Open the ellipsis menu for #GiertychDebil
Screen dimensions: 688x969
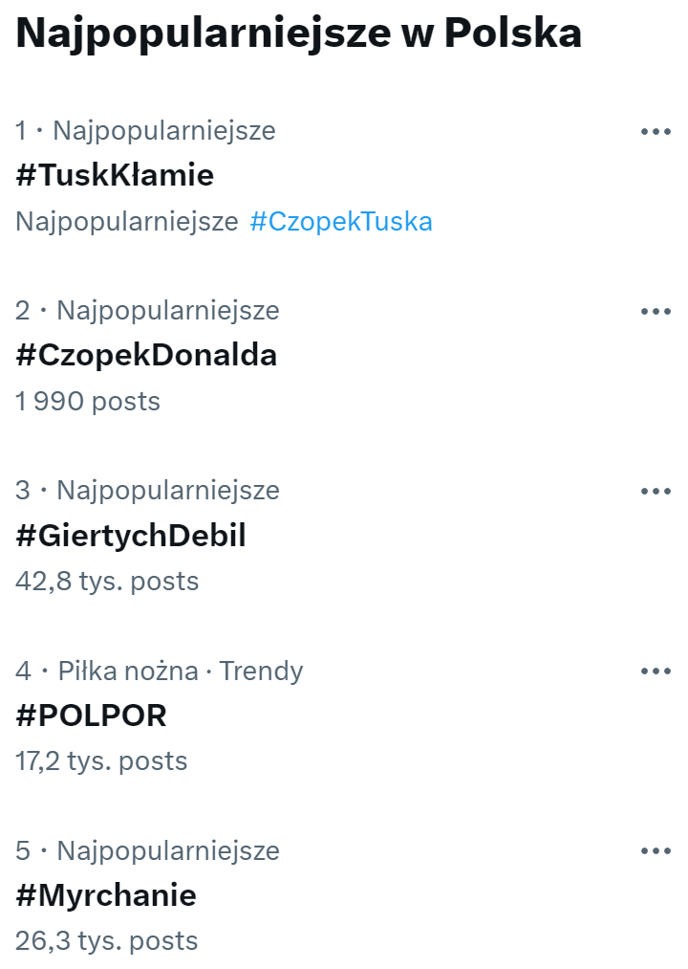tap(656, 491)
